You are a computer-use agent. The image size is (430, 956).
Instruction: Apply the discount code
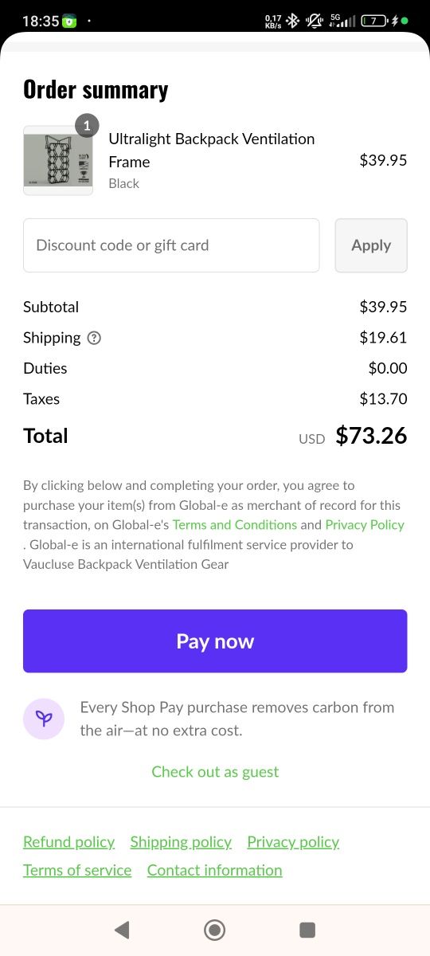point(371,245)
